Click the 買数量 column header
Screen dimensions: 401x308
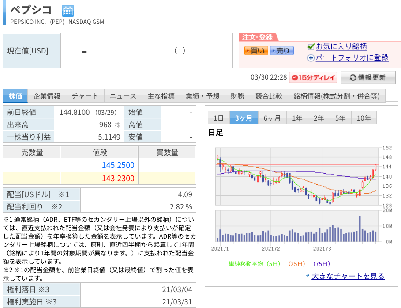(x=167, y=152)
